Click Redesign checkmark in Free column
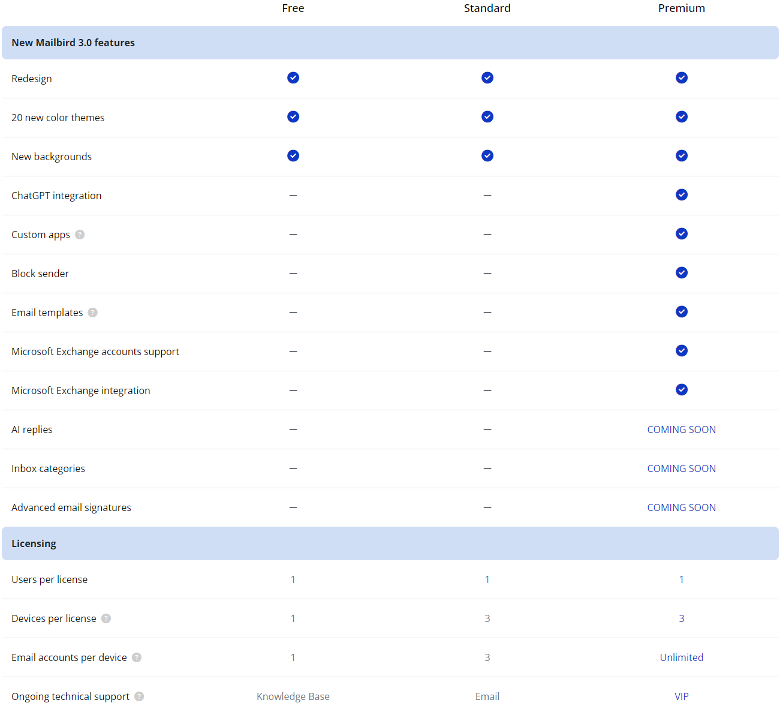Viewport: 780px width, 703px height. [x=293, y=78]
